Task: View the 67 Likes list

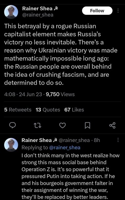Action: [x=74, y=110]
